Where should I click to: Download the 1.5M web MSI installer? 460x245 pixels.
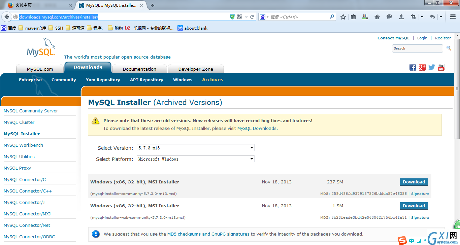[414, 206]
